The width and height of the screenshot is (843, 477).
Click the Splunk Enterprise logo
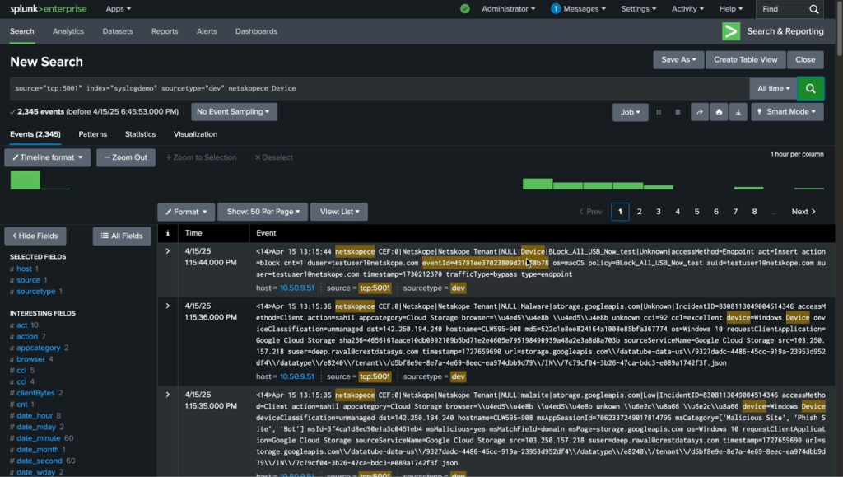pyautogui.click(x=48, y=8)
